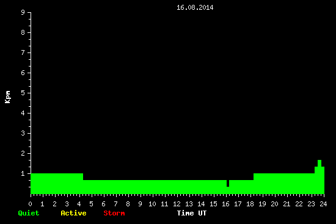The height and width of the screenshot is (224, 336).
Task: Click the hour 12 label on time axis
Action: click(177, 204)
